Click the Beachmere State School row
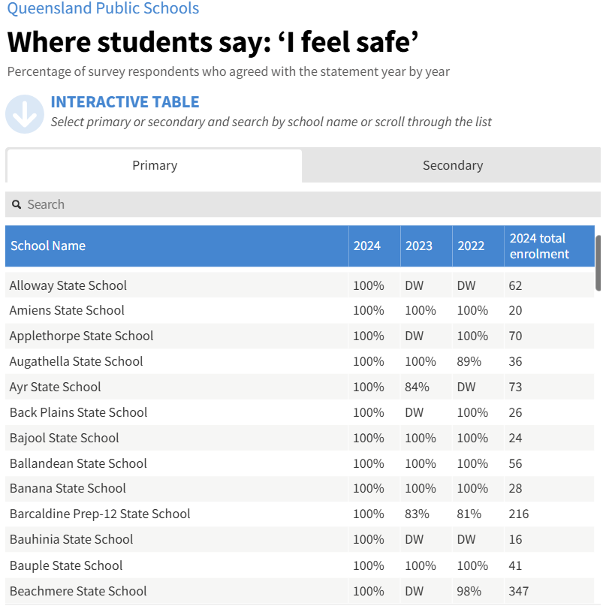615x615 pixels. coord(78,591)
